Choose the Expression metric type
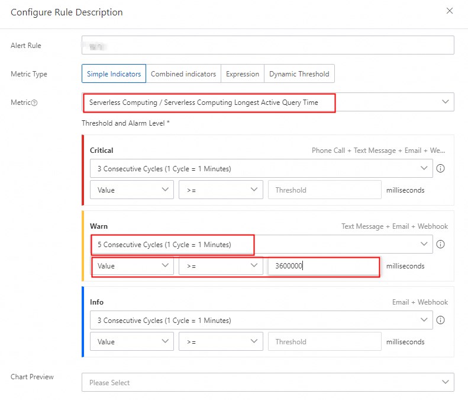 pos(243,74)
